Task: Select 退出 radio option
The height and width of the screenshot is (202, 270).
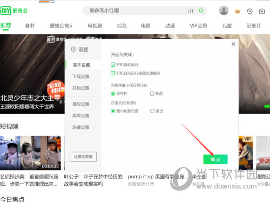Action: click(x=152, y=111)
